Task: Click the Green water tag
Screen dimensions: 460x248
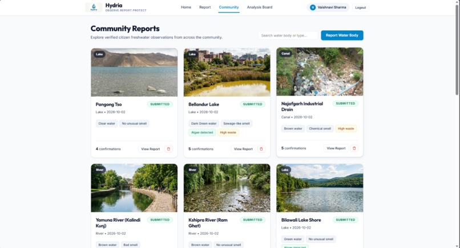Action: [292, 239]
